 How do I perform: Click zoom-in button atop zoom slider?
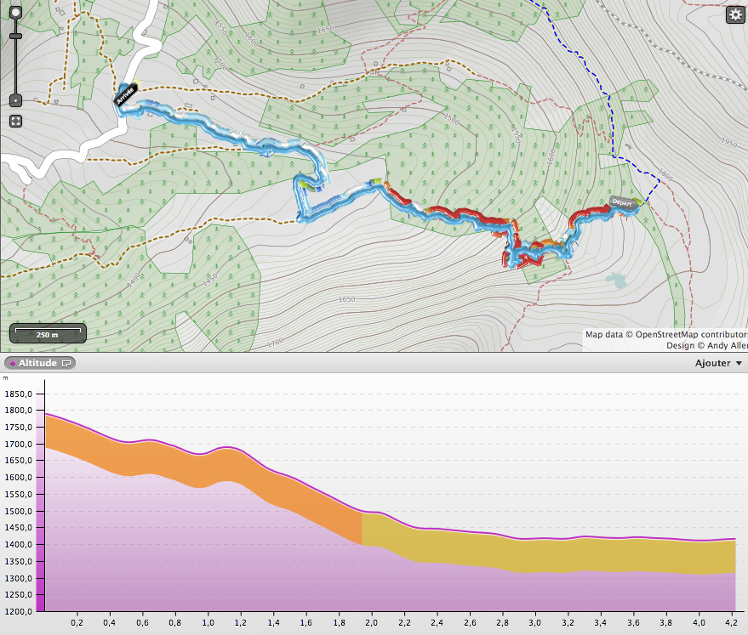(15, 16)
